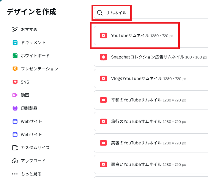Click YouTube icon in 面白いYouTubeサムネイル row
Image resolution: width=208 pixels, height=179 pixels.
(x=103, y=164)
